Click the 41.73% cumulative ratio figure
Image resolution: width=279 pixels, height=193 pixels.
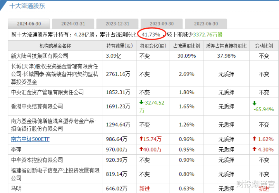pos(151,35)
